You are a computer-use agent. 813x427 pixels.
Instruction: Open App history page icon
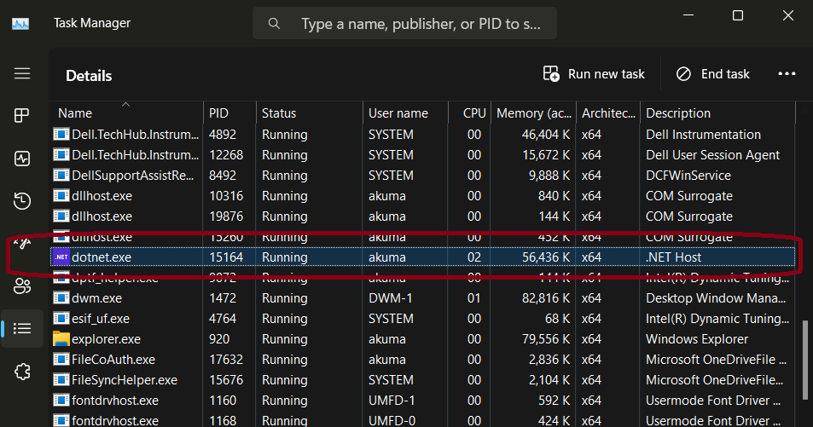22,201
